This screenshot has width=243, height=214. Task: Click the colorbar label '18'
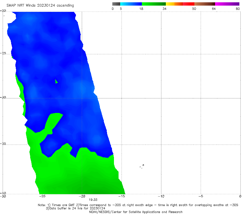click(141, 9)
